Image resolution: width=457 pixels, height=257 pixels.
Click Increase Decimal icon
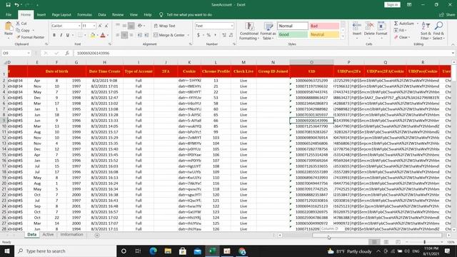224,35
